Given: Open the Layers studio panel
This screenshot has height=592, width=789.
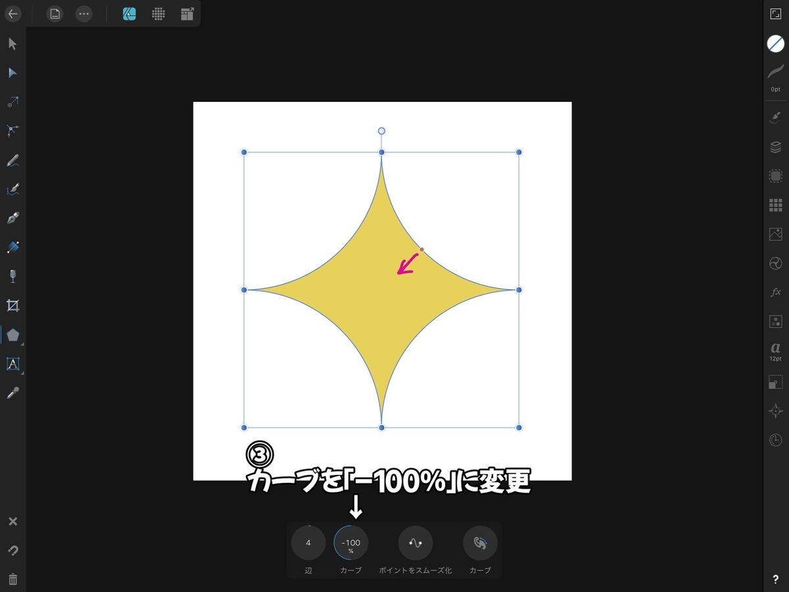Looking at the screenshot, I should pyautogui.click(x=775, y=147).
